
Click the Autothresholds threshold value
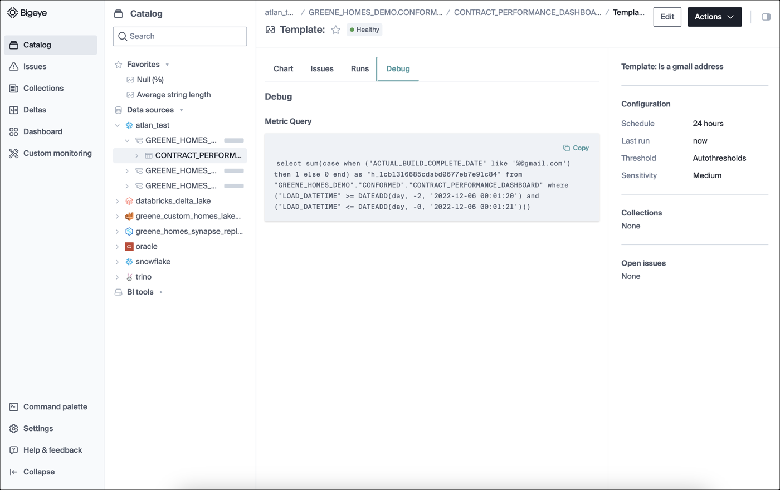719,158
